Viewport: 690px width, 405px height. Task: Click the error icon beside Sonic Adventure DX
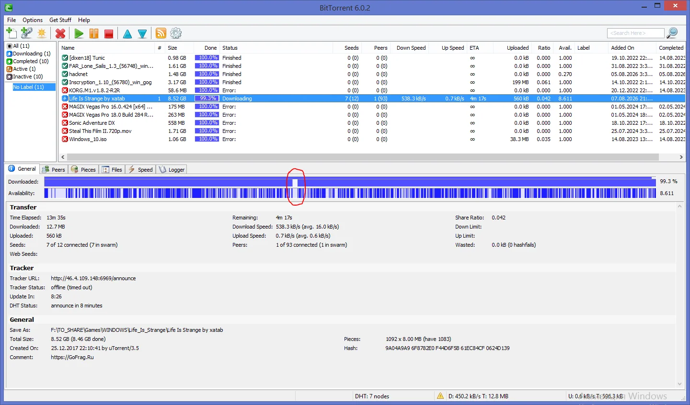[x=65, y=123]
